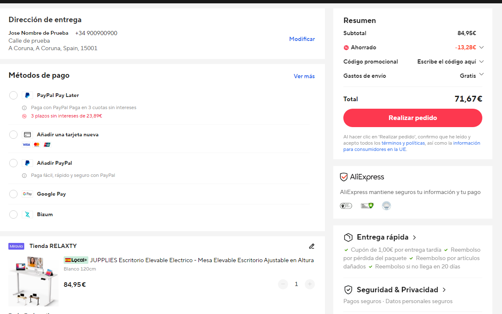Choose Google Pay radio button

click(x=13, y=194)
